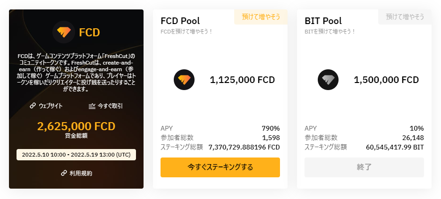The image size is (441, 199).
Task: Click the chart icon beside 今すぐ取引
Action: (x=92, y=106)
